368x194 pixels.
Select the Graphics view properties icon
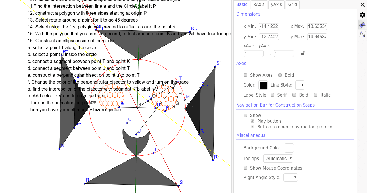362,25
